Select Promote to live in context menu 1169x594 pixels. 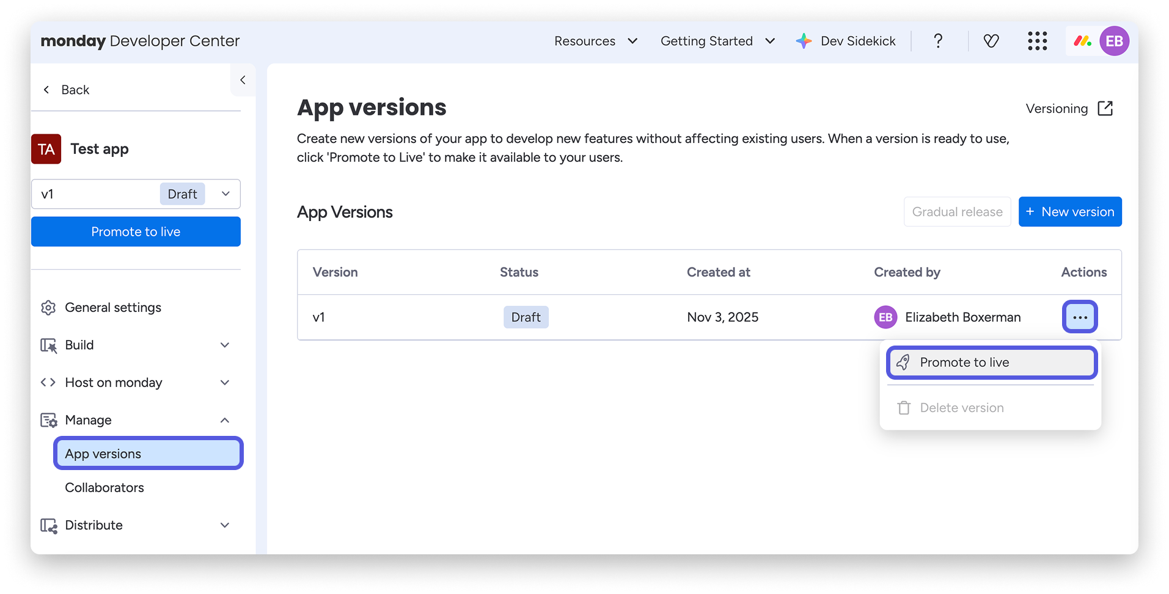tap(992, 363)
